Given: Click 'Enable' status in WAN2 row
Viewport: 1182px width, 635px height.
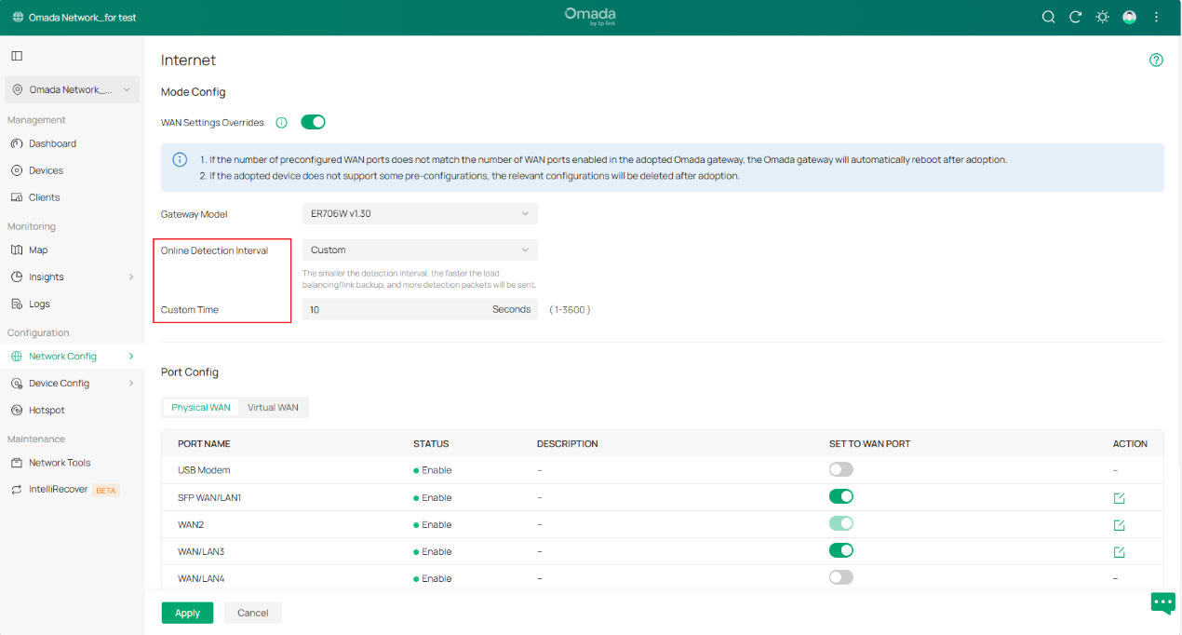Looking at the screenshot, I should [437, 524].
